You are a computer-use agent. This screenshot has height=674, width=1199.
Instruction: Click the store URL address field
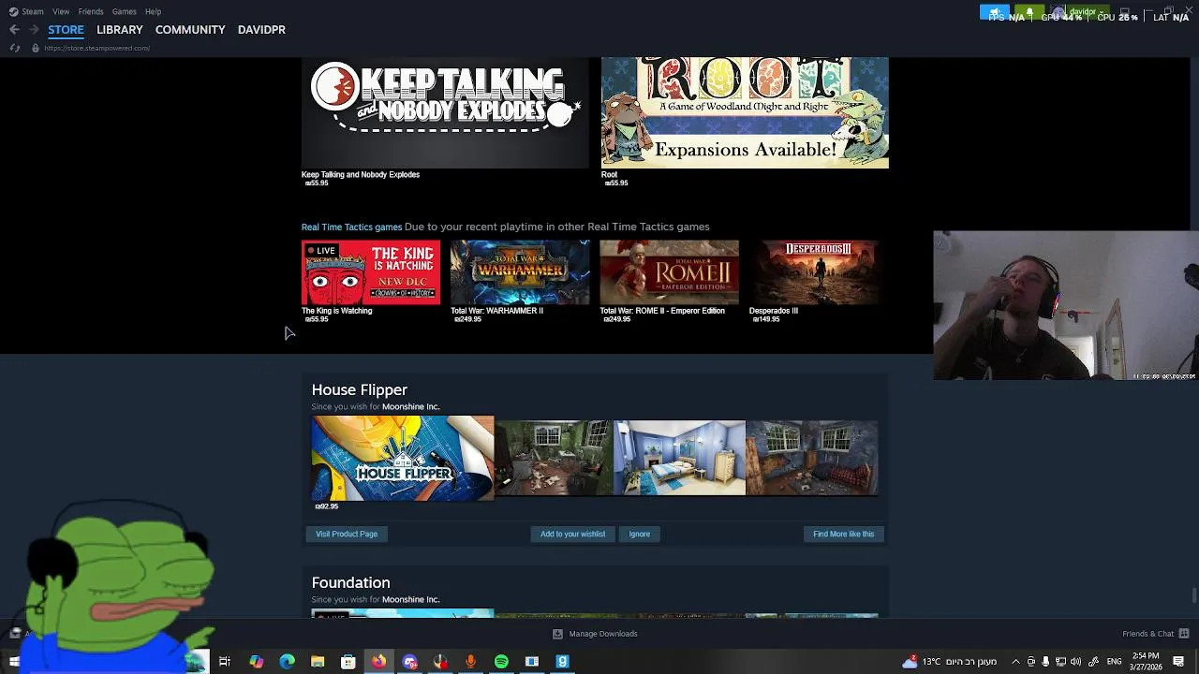tap(96, 48)
